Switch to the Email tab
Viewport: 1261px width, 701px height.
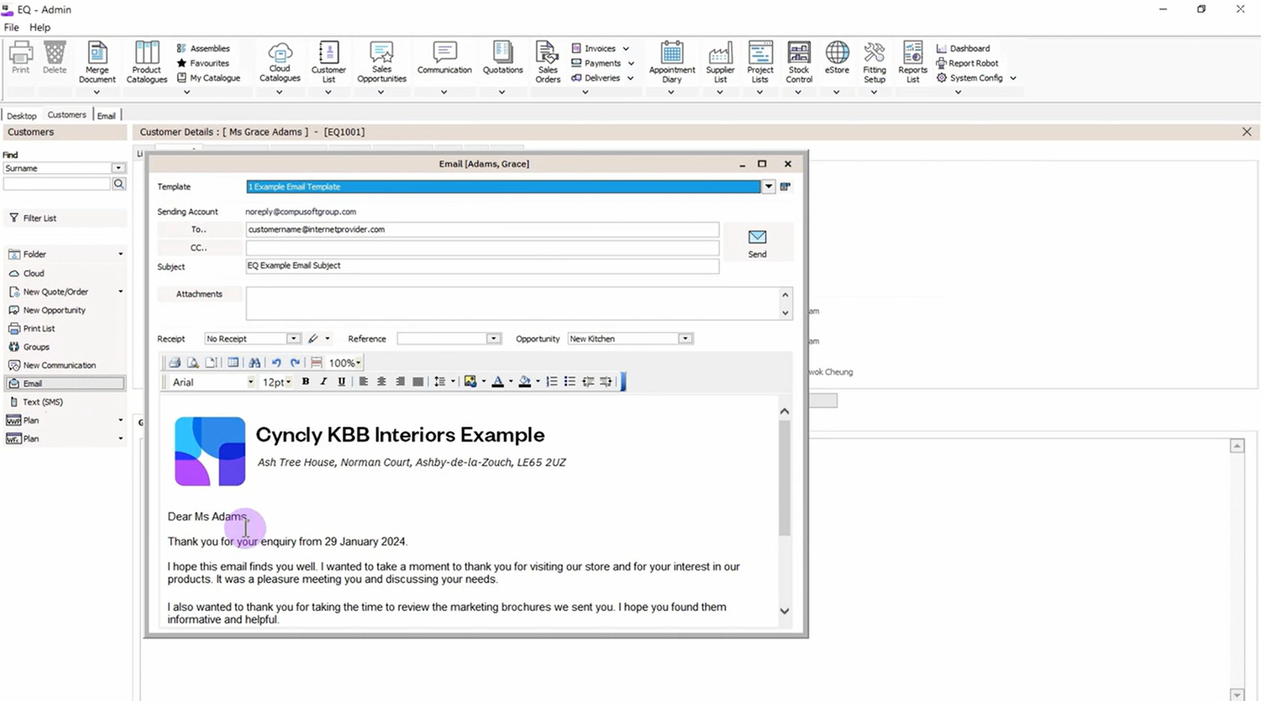point(106,116)
